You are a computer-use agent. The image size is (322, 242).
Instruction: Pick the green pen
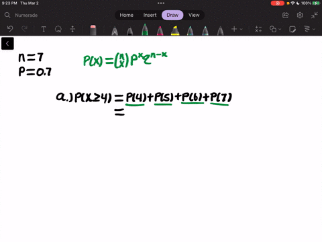pos(145,30)
